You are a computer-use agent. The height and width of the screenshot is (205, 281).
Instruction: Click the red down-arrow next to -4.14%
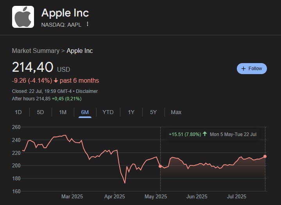click(x=56, y=80)
